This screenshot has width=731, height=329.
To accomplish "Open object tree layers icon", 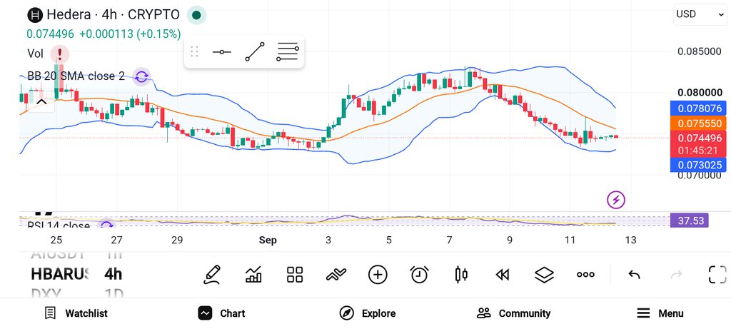I will (544, 275).
